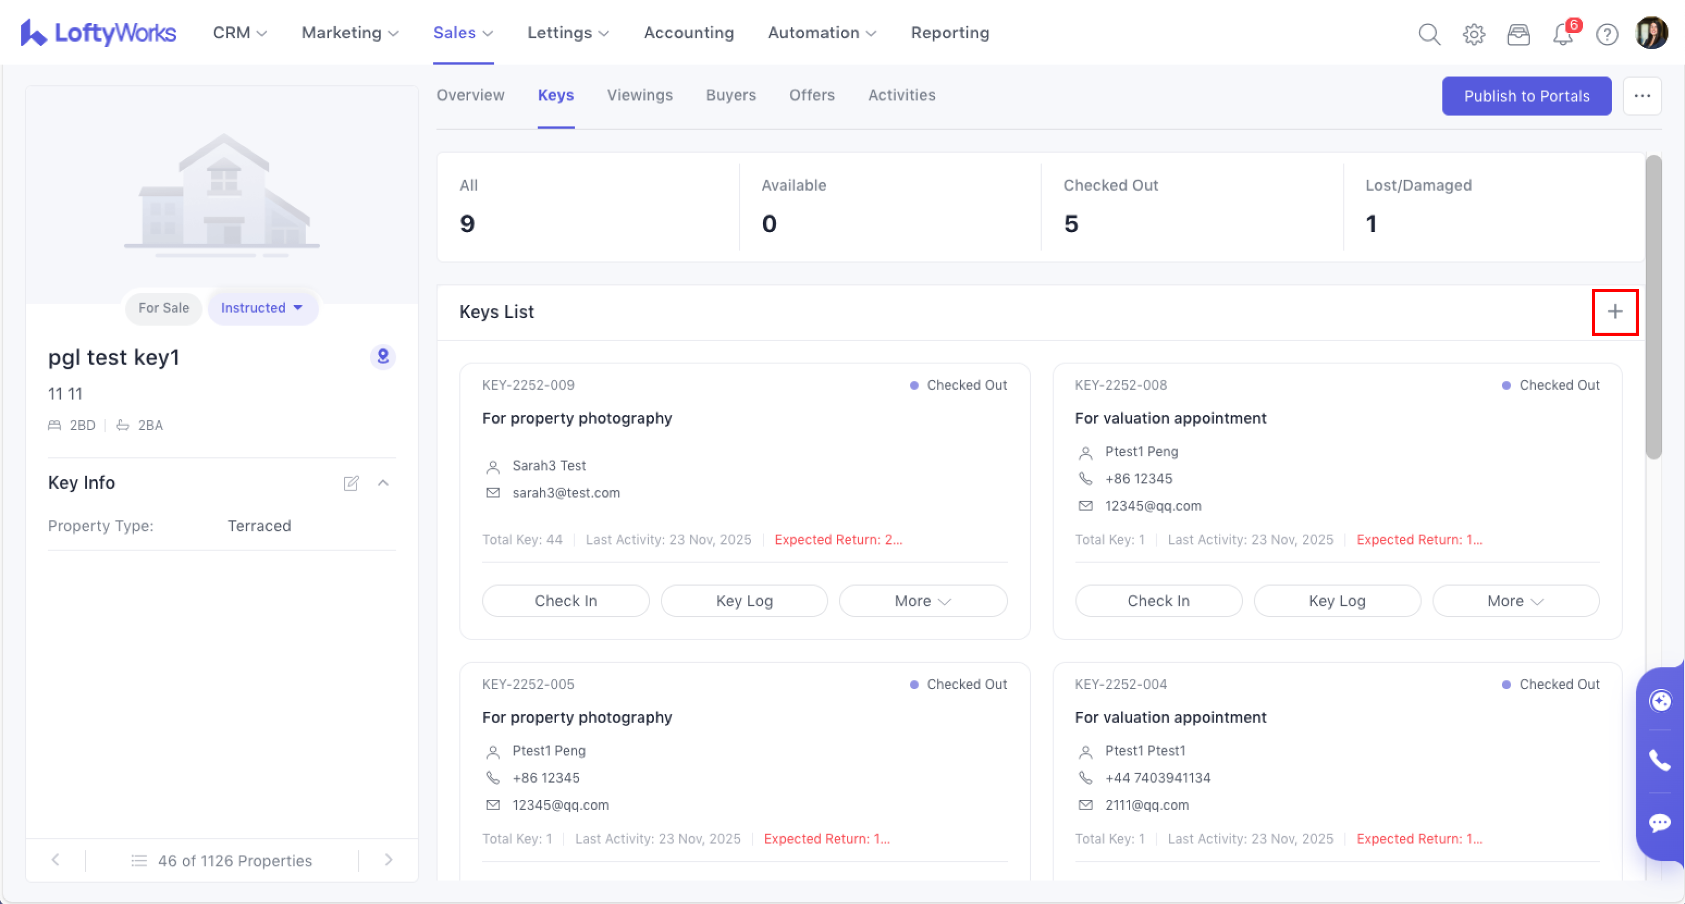This screenshot has height=904, width=1685.
Task: Open the floating phone dialer icon
Action: point(1660,760)
